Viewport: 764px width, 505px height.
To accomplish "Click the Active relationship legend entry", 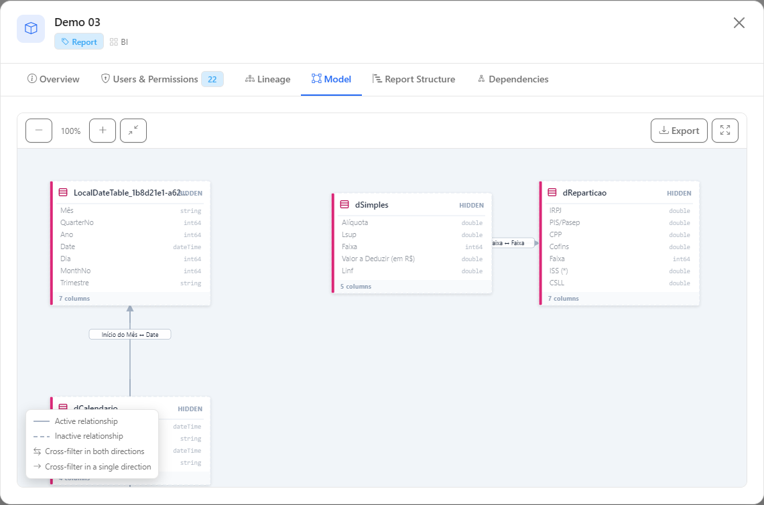I will pos(76,421).
